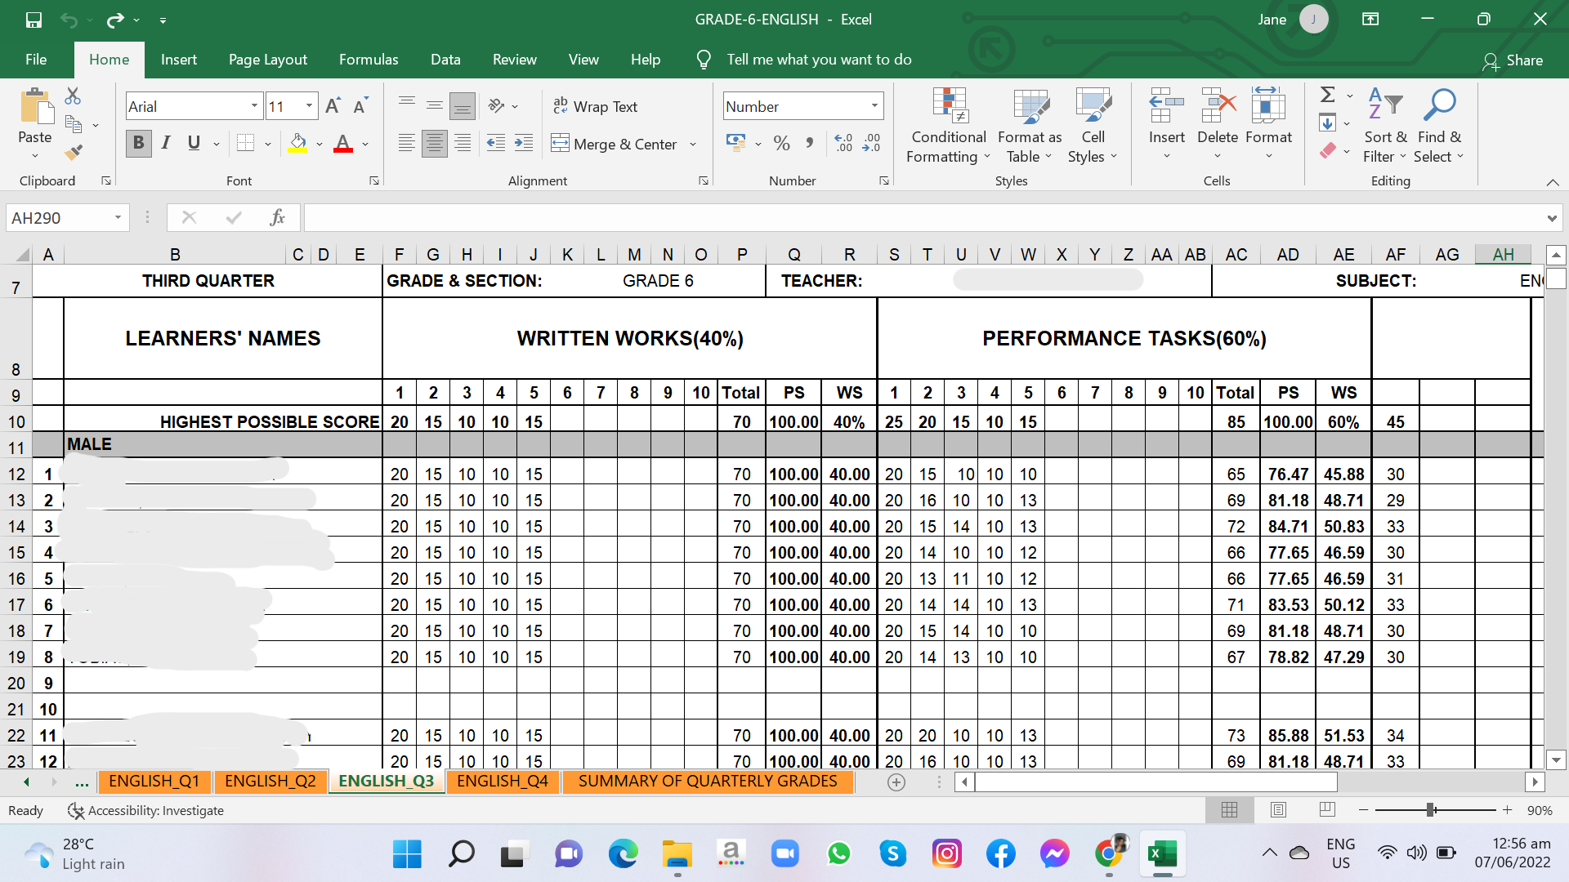Click Merge & Center button
The height and width of the screenshot is (882, 1569).
coord(615,145)
